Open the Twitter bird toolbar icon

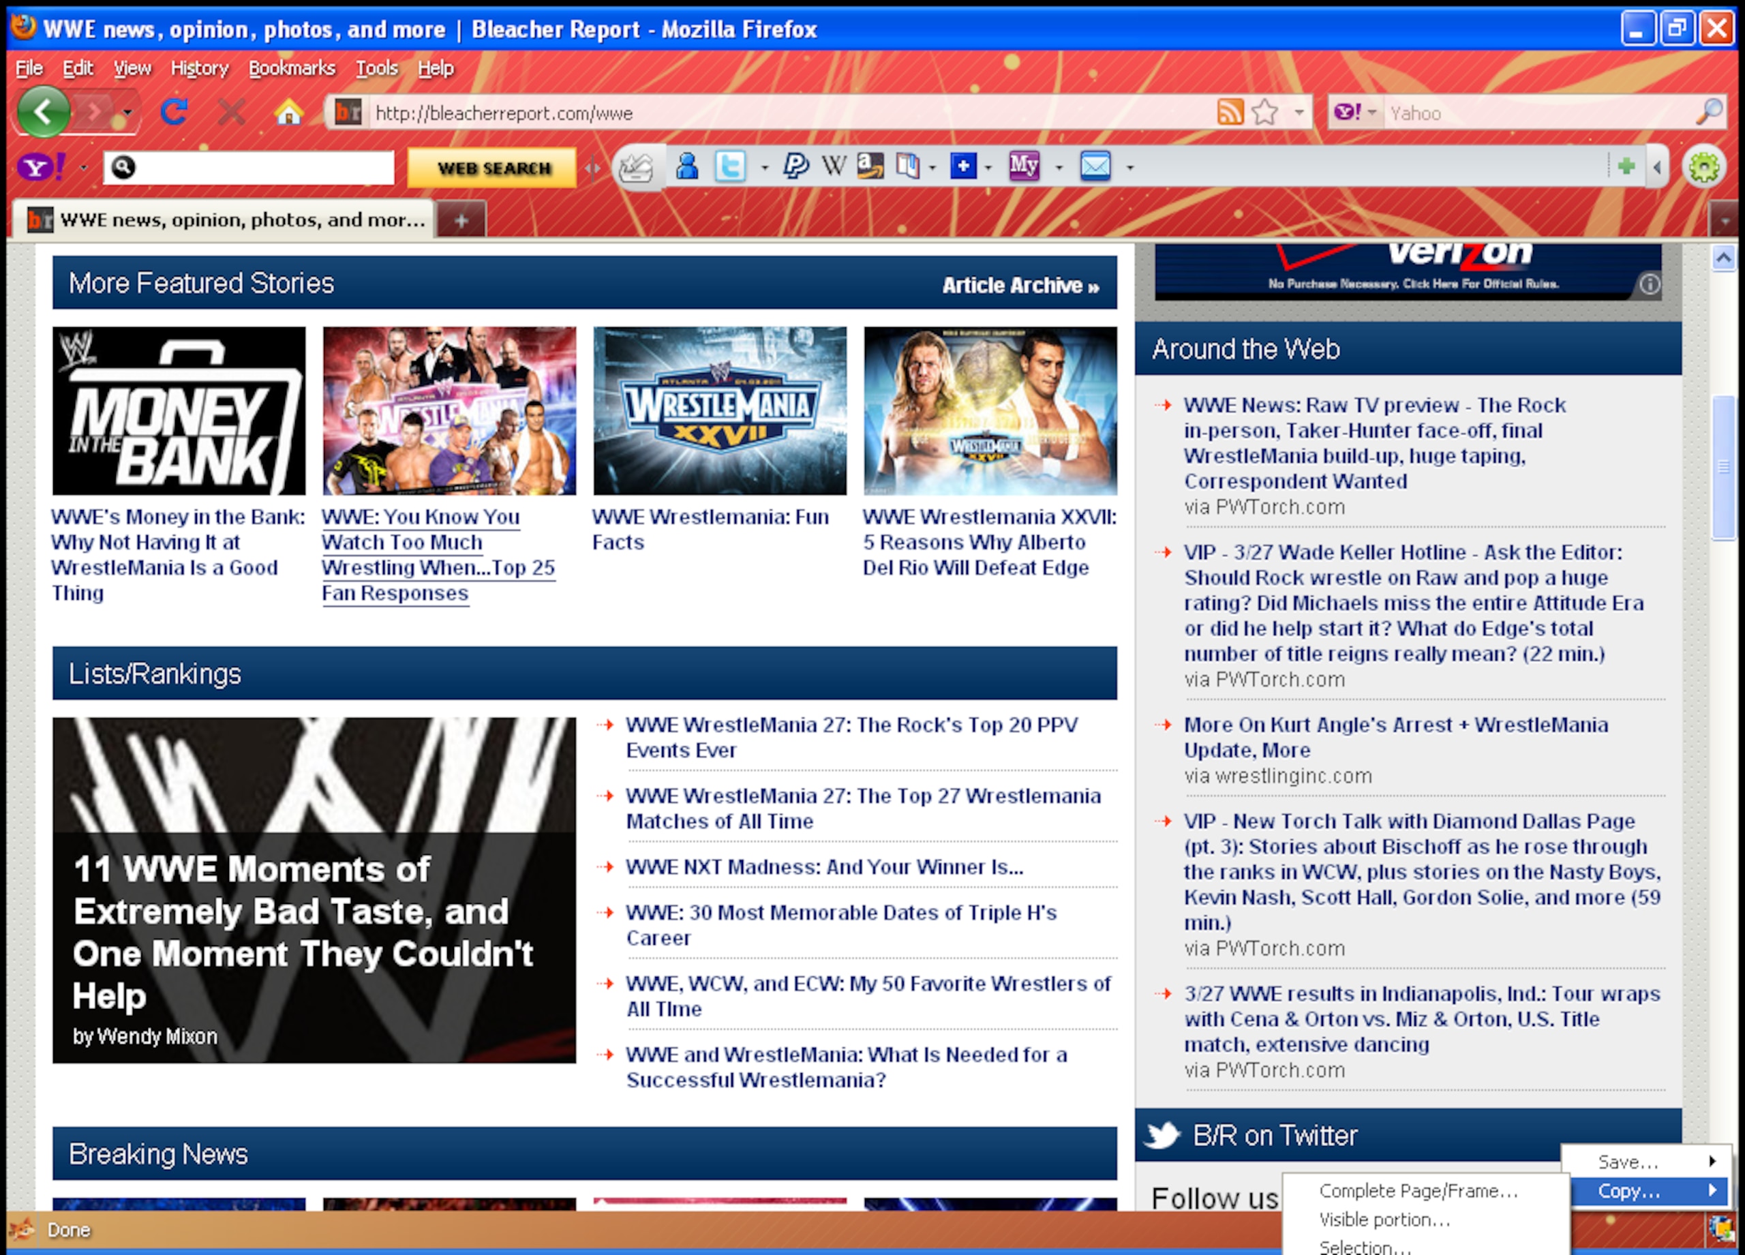(x=729, y=166)
